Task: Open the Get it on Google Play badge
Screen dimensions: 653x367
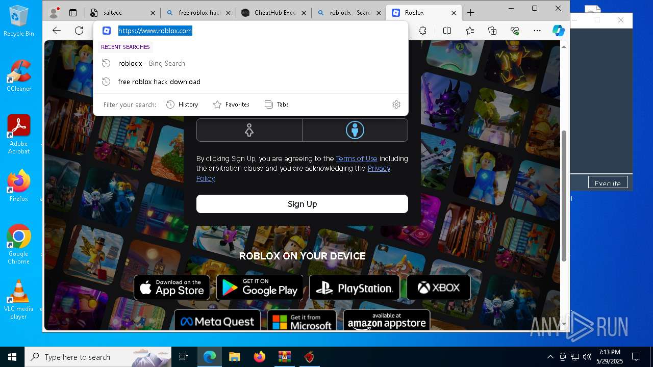Action: (260, 288)
